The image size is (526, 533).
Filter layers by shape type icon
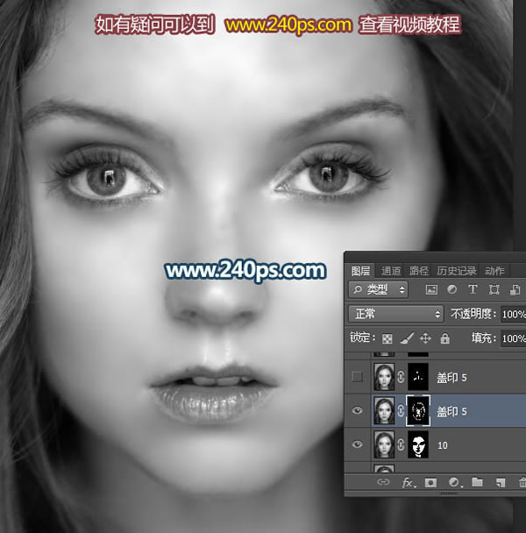[x=494, y=289]
